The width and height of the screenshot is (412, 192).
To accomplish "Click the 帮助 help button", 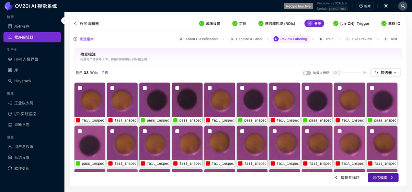I will click(x=365, y=6).
